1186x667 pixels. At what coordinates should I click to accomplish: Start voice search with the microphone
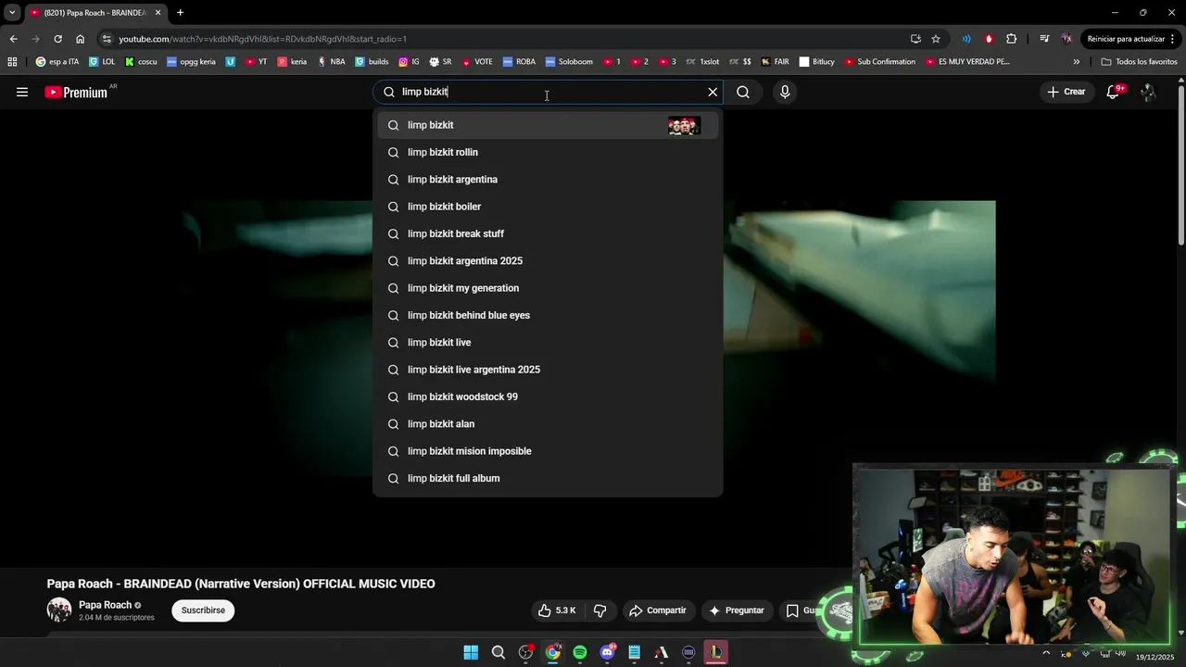point(785,92)
